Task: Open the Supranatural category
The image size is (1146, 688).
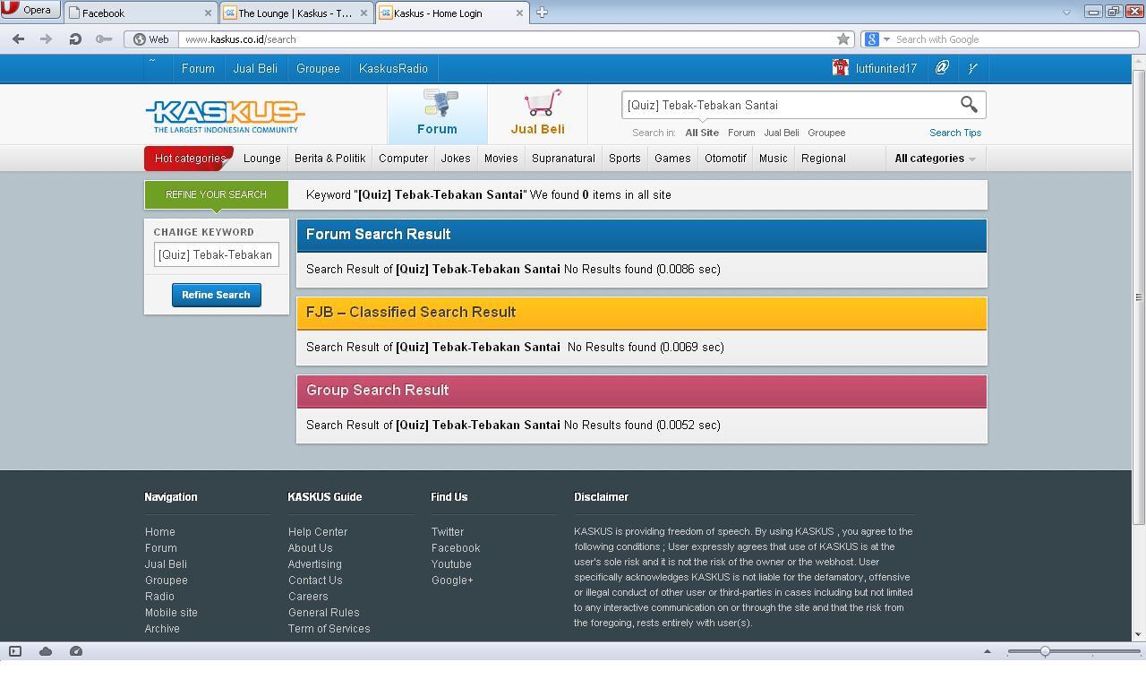Action: 563,159
